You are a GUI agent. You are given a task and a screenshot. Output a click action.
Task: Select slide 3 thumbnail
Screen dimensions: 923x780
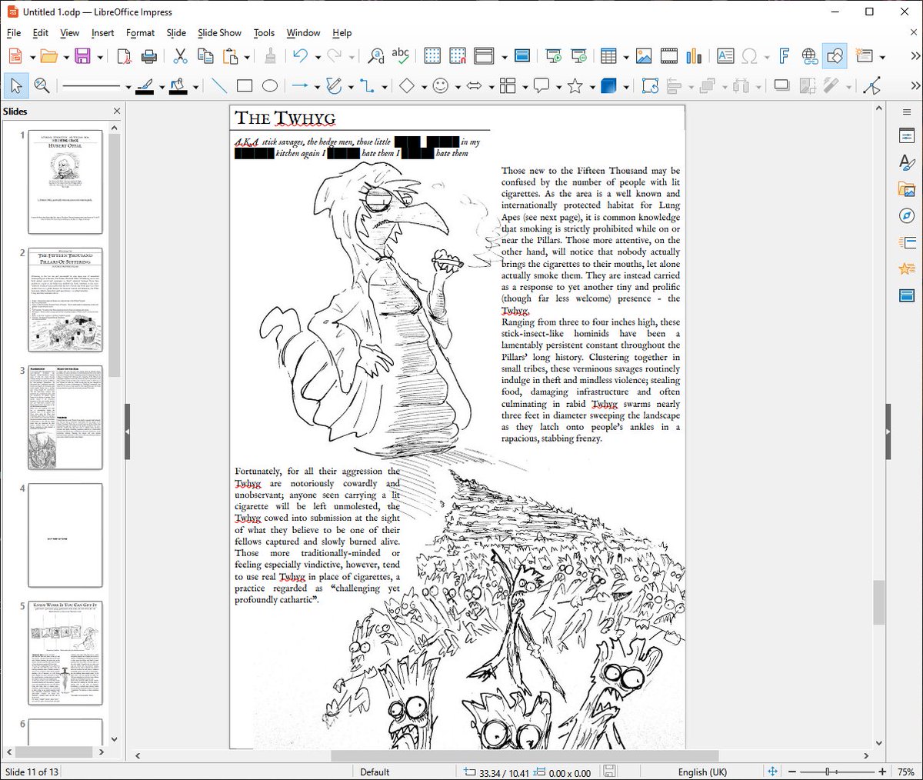(65, 418)
